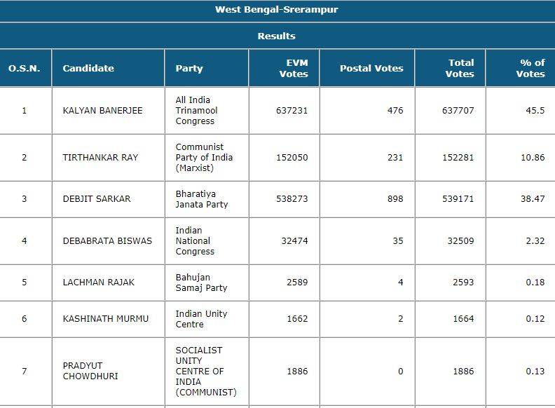Viewport: 555px width, 408px height.
Task: Click candidate name Kalyan Banerjee
Action: 102,111
